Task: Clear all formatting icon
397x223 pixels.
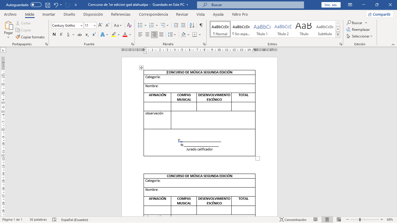Action: [x=129, y=25]
